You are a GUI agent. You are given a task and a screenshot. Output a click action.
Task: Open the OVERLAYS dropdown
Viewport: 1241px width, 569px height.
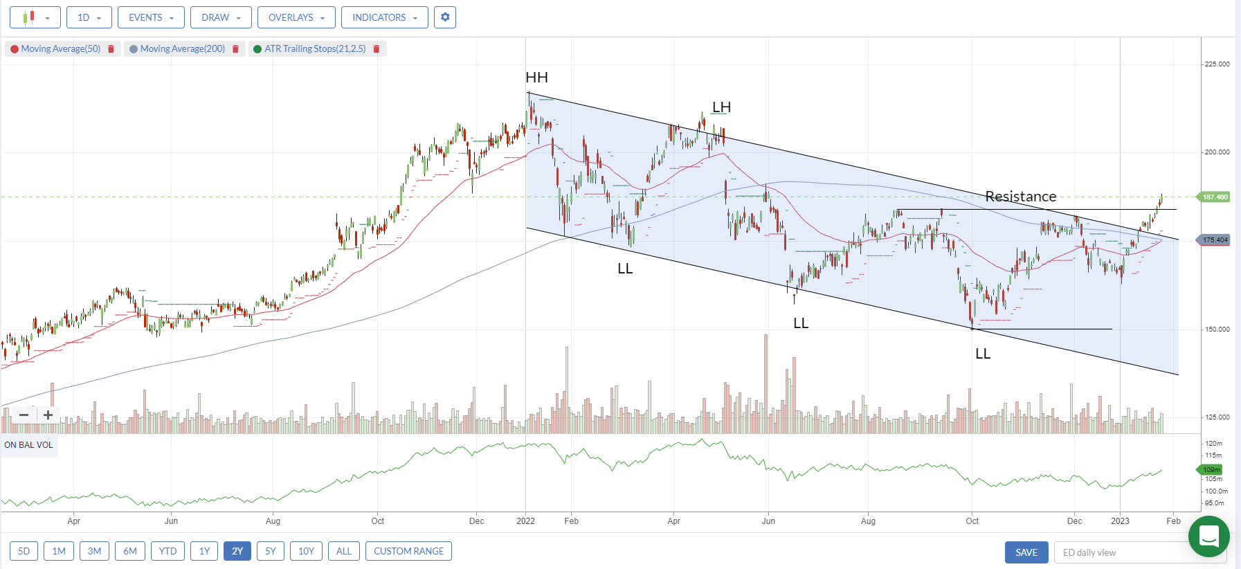(x=296, y=17)
